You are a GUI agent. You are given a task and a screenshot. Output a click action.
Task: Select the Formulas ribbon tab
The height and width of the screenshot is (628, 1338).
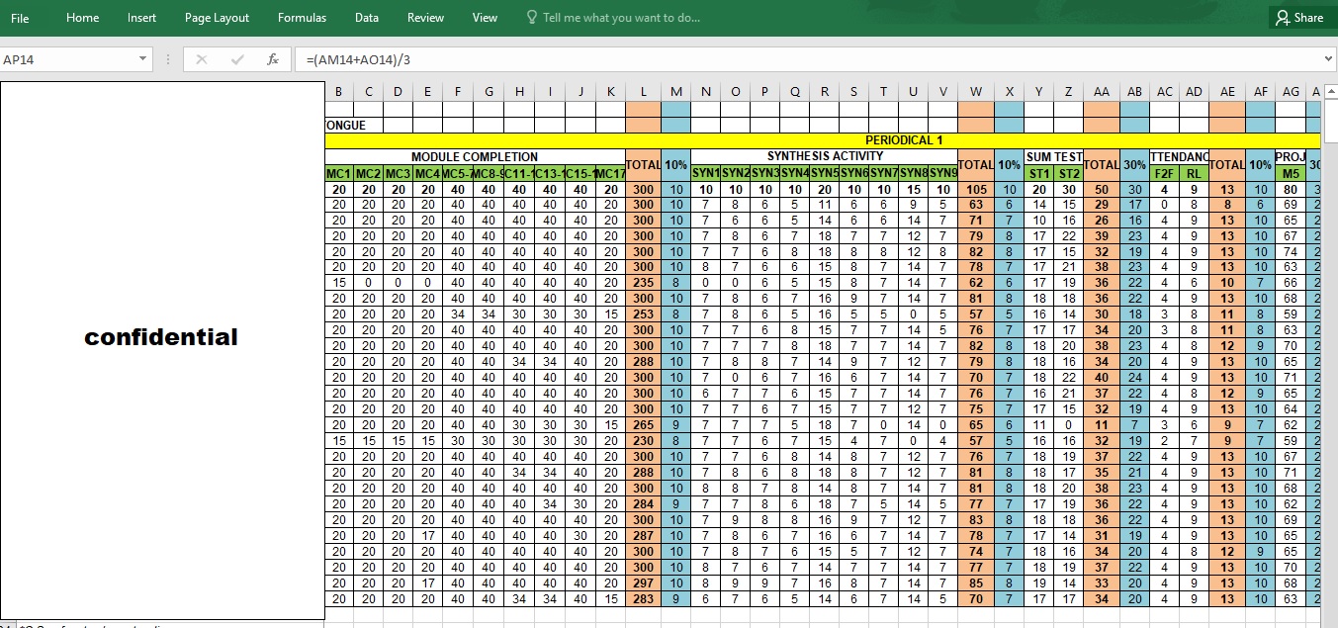point(302,18)
